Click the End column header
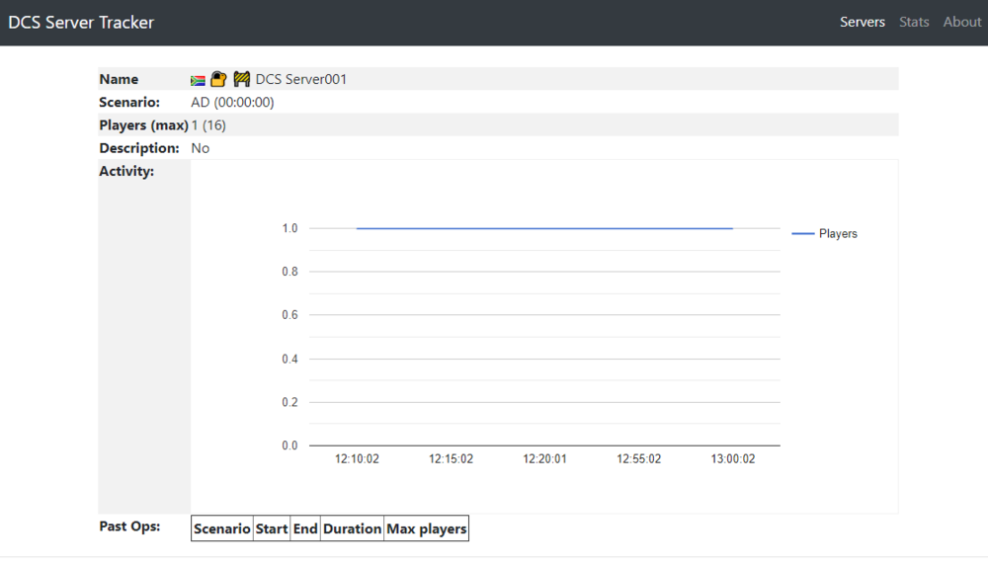 tap(305, 528)
